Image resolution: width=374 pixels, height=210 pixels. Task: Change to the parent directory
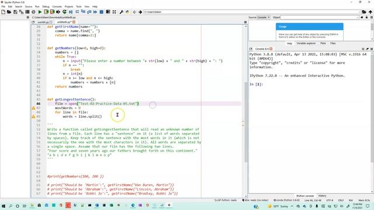point(370,12)
